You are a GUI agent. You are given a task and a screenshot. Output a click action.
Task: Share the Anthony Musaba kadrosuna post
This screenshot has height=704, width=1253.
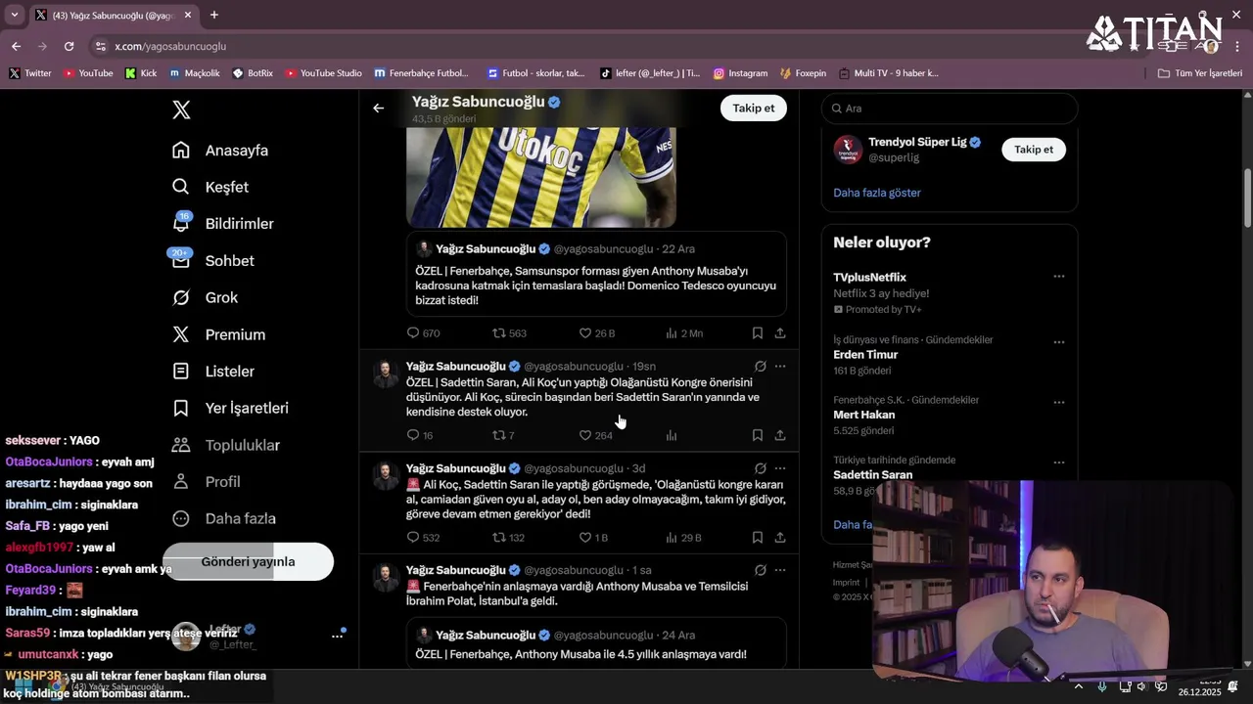click(780, 333)
